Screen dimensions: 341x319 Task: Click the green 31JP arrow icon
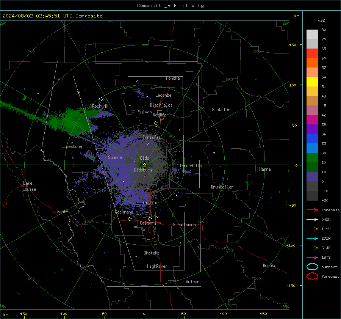click(x=312, y=248)
